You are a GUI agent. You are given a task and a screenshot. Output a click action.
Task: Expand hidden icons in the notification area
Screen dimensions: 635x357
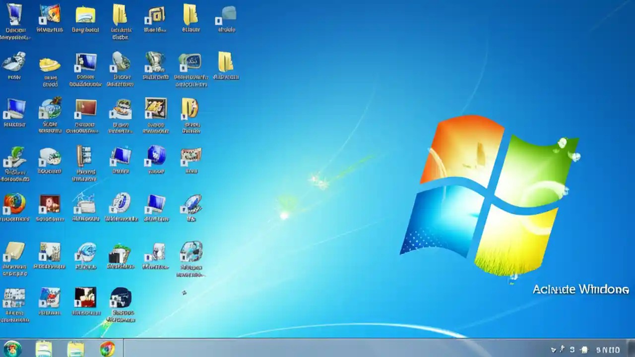coord(553,349)
